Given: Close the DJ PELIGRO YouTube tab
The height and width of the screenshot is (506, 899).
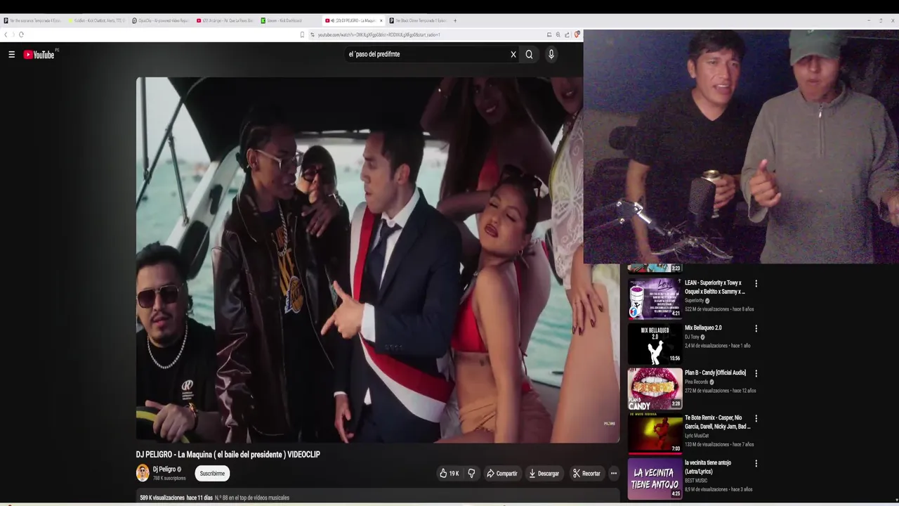Looking at the screenshot, I should [381, 20].
